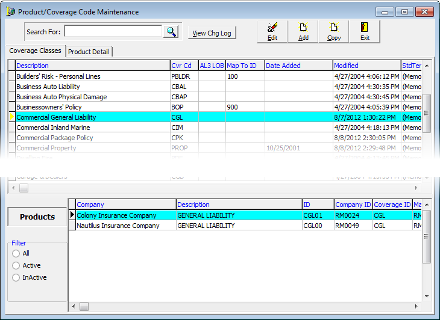The image size is (440, 320).
Task: Close the Product/Coverage Code Maintenance window
Action: coord(424,12)
